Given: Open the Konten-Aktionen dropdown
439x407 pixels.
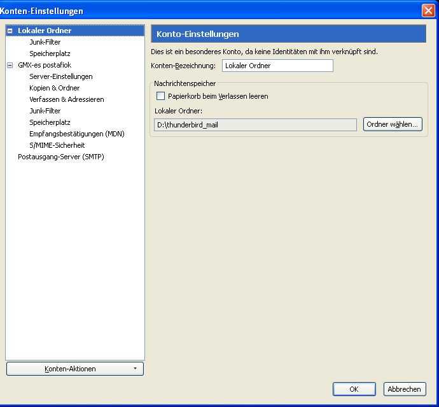Looking at the screenshot, I should click(74, 369).
